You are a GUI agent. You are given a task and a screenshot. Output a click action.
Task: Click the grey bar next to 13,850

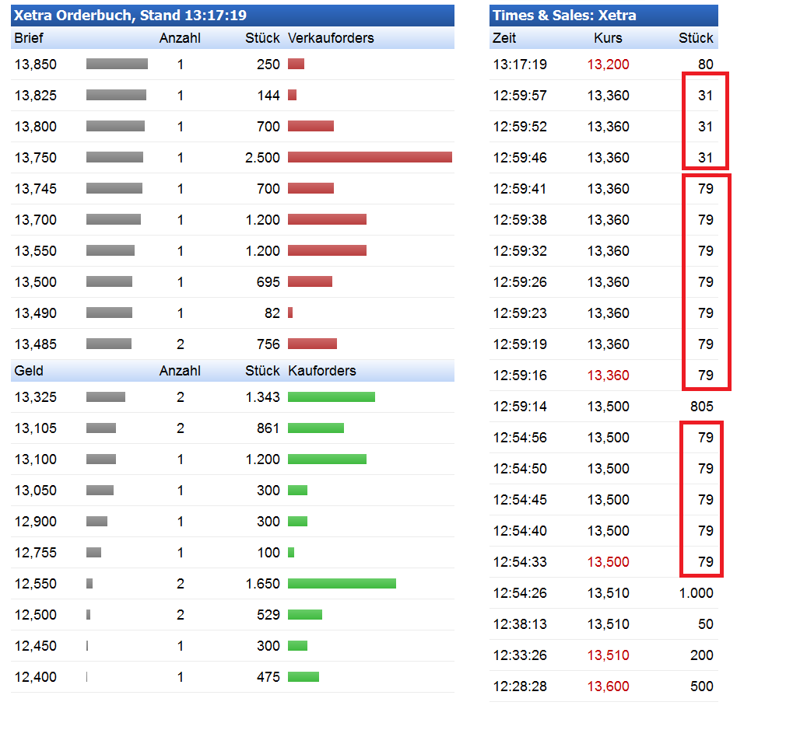pos(117,64)
